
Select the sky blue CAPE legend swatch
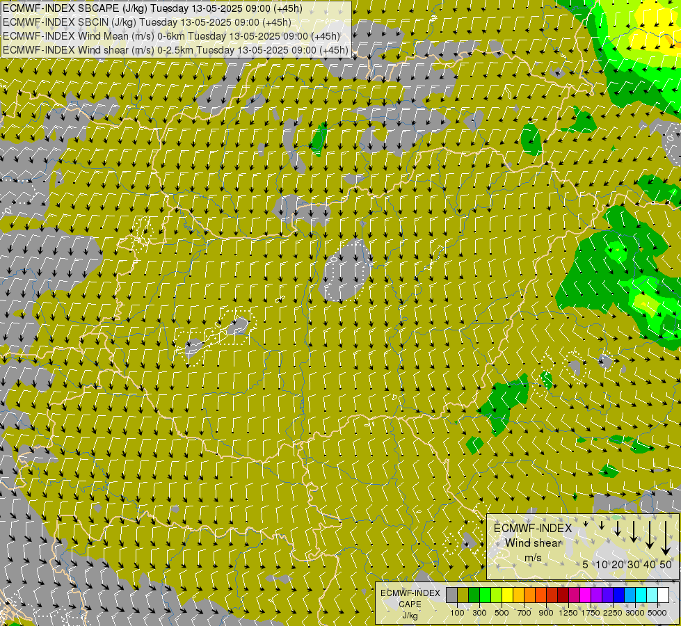(630, 595)
